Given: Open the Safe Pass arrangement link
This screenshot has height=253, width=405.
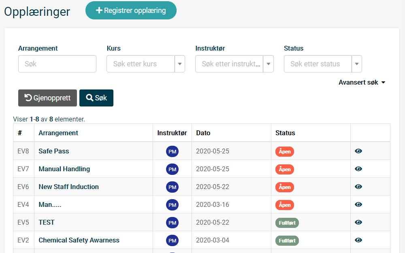Looking at the screenshot, I should pyautogui.click(x=54, y=151).
